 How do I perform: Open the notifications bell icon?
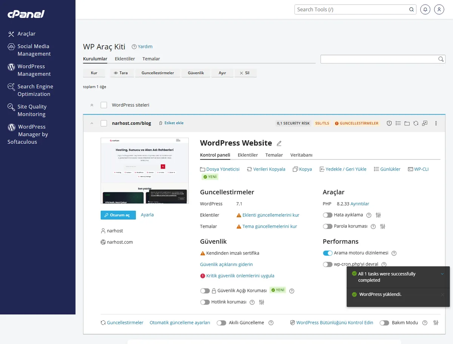pyautogui.click(x=425, y=9)
